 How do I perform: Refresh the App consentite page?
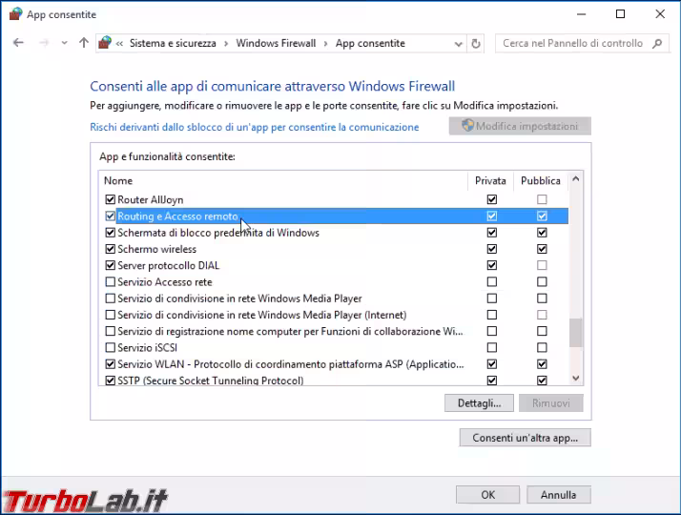coord(476,44)
